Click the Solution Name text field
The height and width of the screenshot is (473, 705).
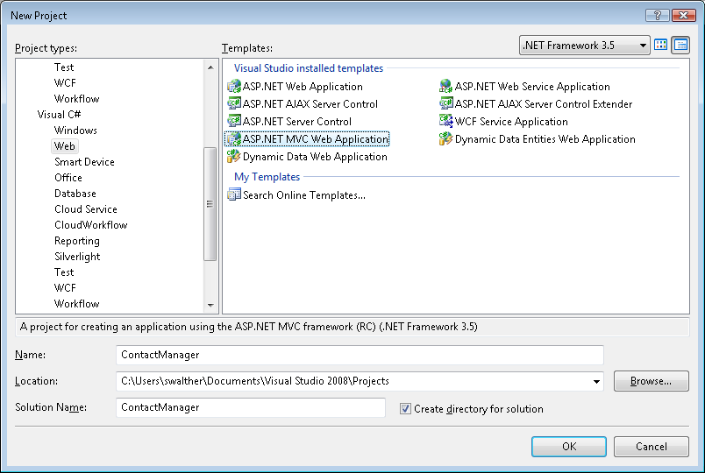[251, 407]
